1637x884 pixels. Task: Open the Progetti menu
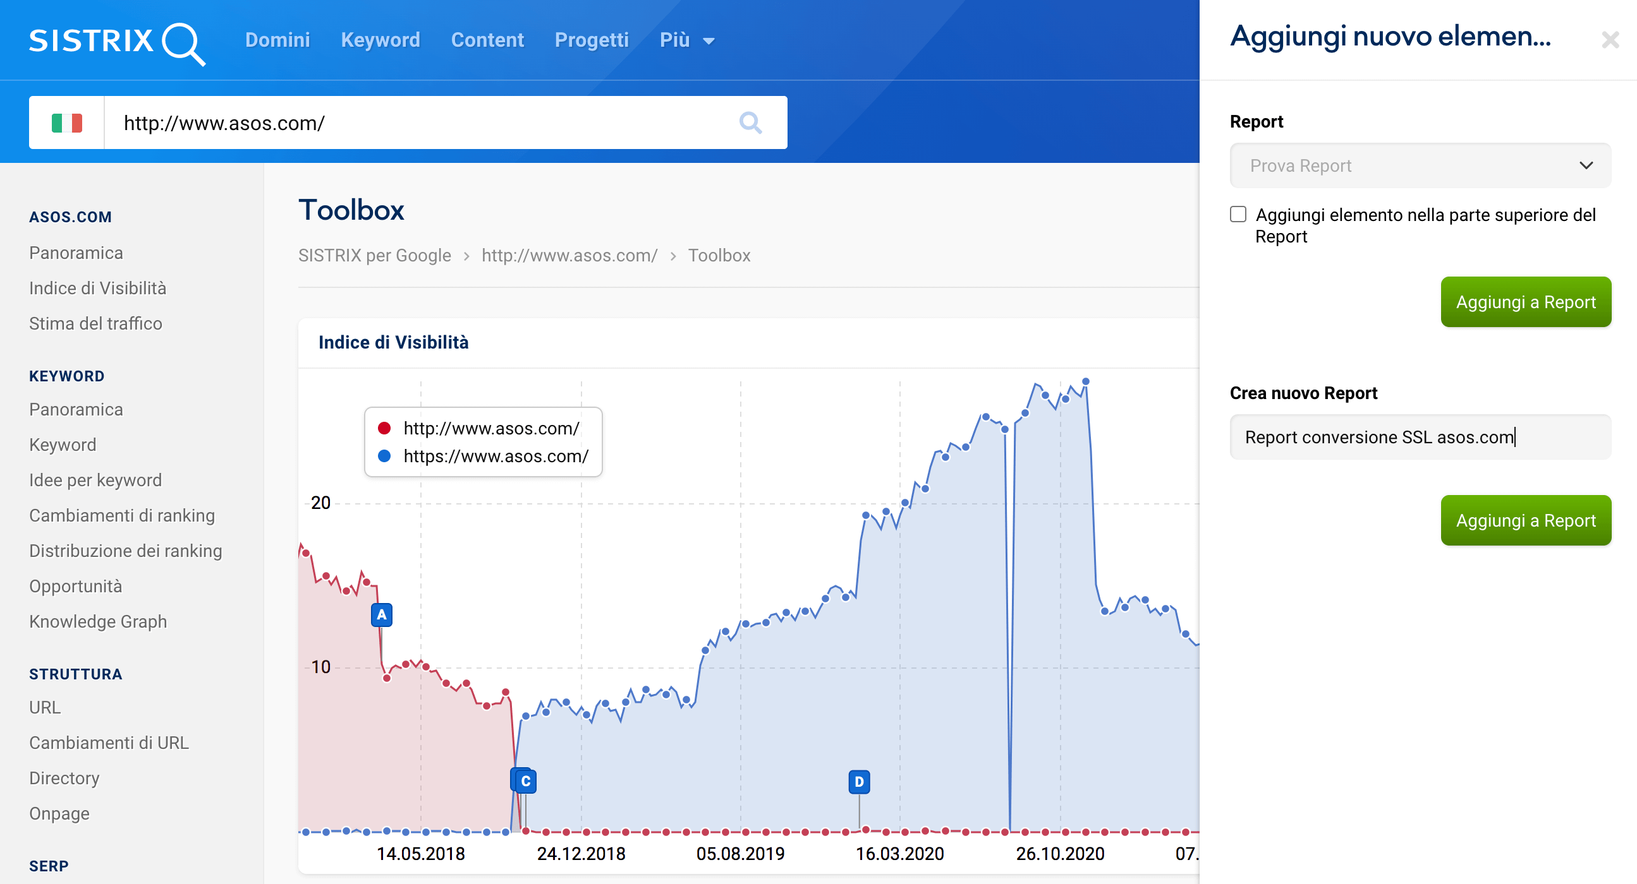(592, 40)
